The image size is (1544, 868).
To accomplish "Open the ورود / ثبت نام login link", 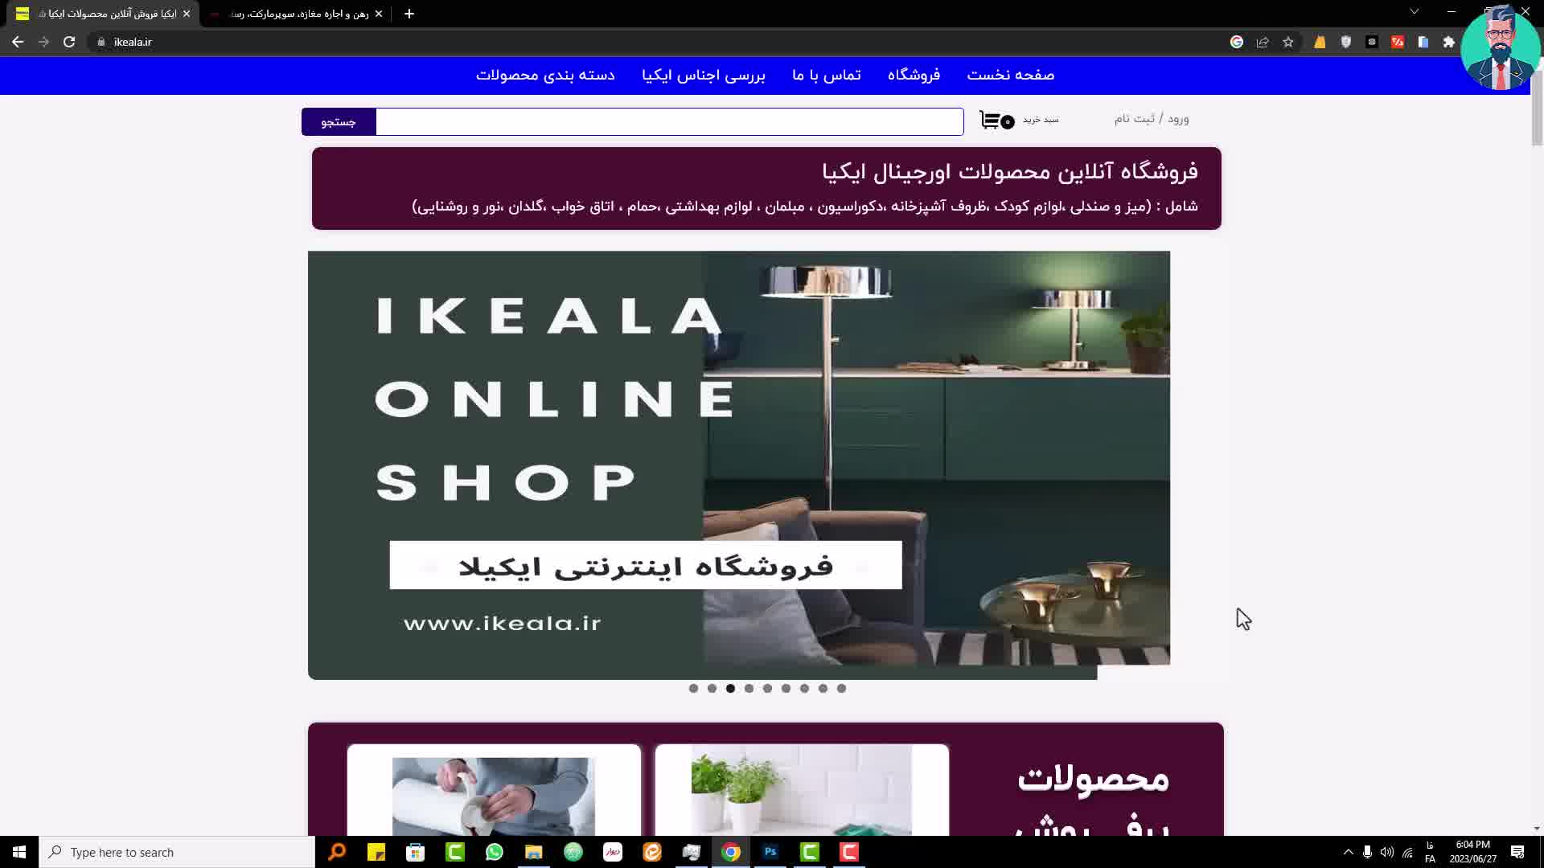I will (1151, 119).
